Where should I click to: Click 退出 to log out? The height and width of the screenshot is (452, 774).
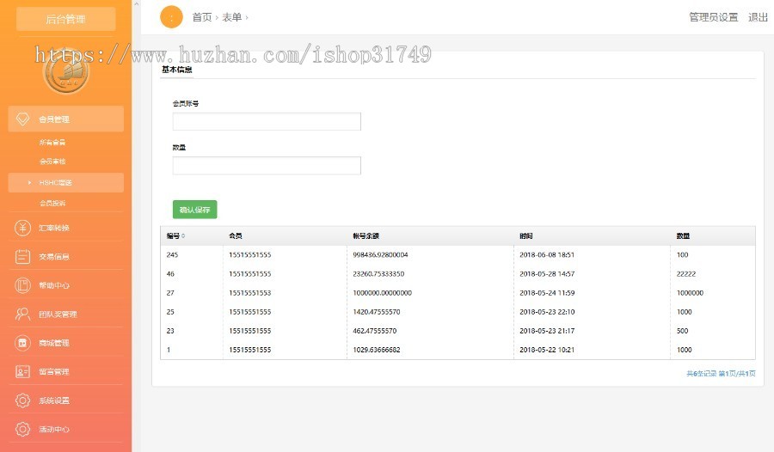(758, 17)
